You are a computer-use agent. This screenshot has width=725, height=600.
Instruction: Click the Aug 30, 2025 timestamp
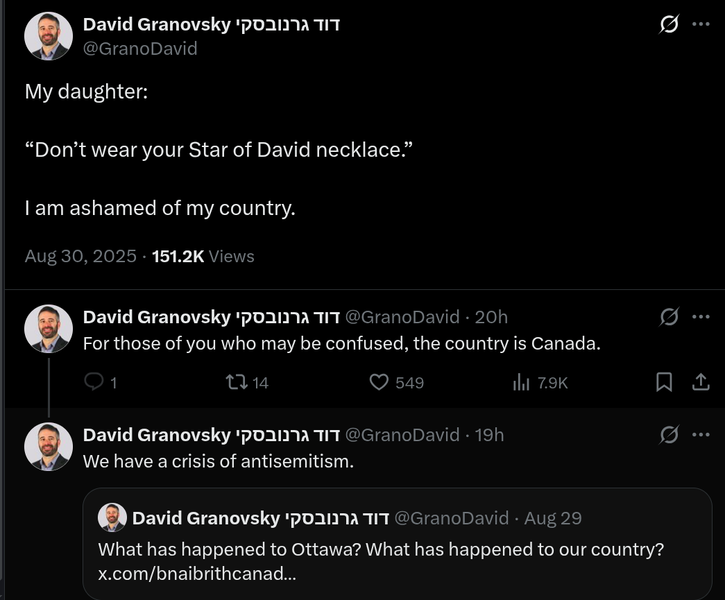80,257
